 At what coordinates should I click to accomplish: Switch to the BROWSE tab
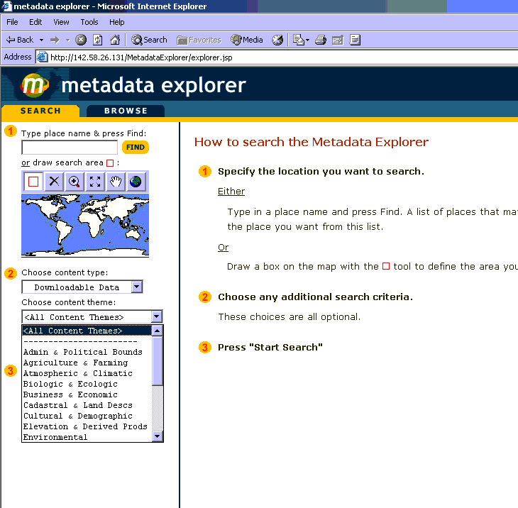[x=126, y=111]
